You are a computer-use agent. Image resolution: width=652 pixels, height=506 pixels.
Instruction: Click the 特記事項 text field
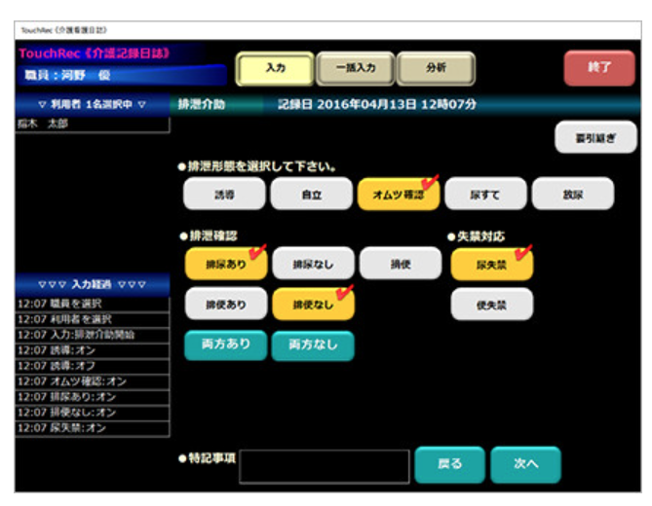[324, 466]
